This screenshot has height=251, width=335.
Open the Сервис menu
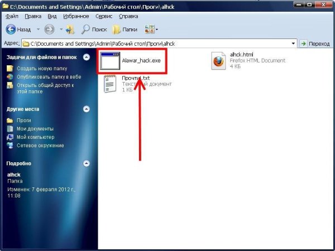104,16
